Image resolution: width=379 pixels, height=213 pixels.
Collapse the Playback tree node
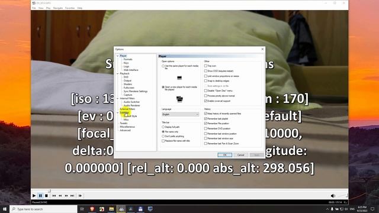118,73
